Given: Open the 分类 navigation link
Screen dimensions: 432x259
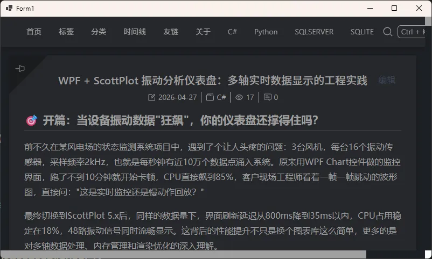Looking at the screenshot, I should (x=99, y=32).
